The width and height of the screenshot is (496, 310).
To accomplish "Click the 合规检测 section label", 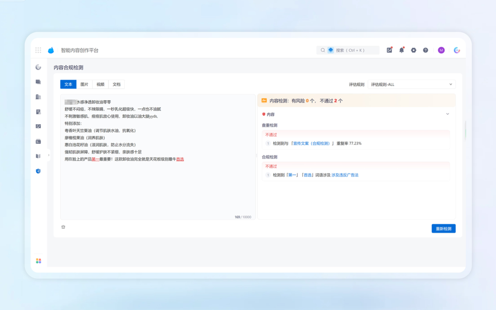I will tap(270, 157).
